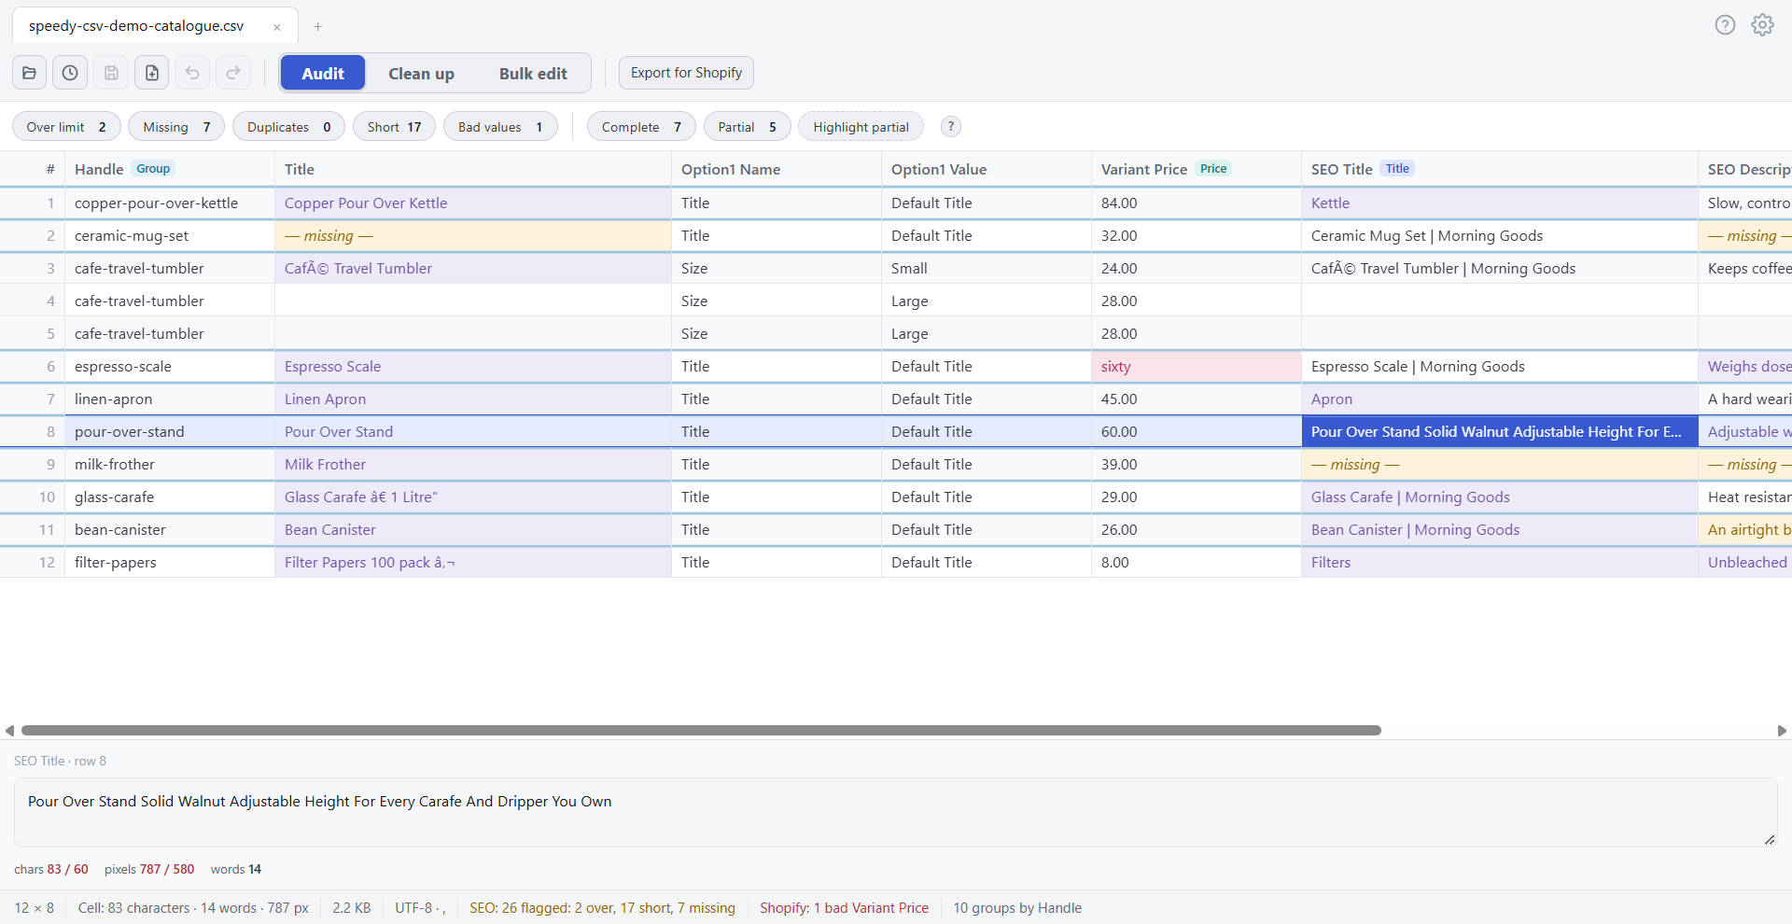Toggle the Bad values filter chip
1792x924 pixels.
(x=500, y=127)
